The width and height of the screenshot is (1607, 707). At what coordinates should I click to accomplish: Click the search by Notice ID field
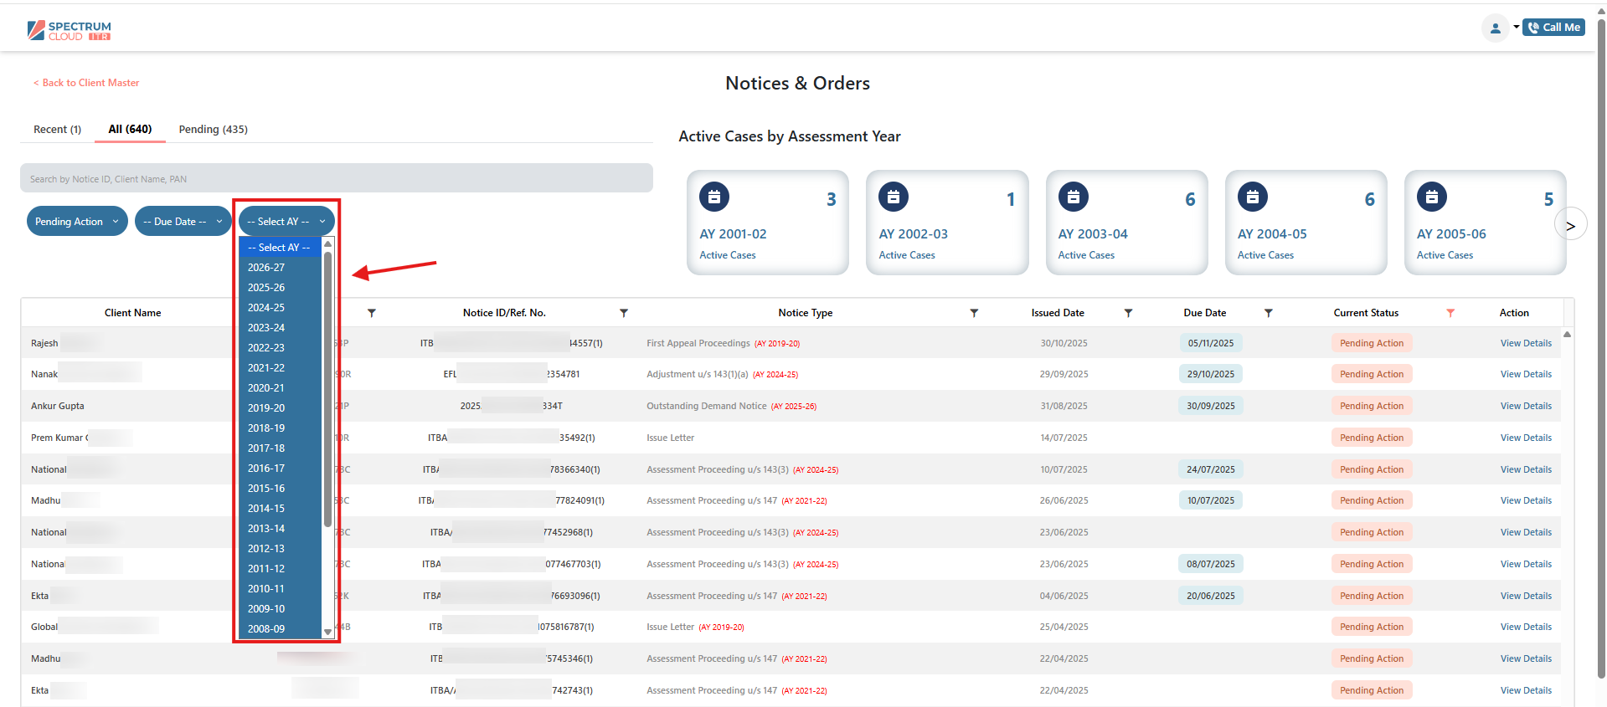336,179
